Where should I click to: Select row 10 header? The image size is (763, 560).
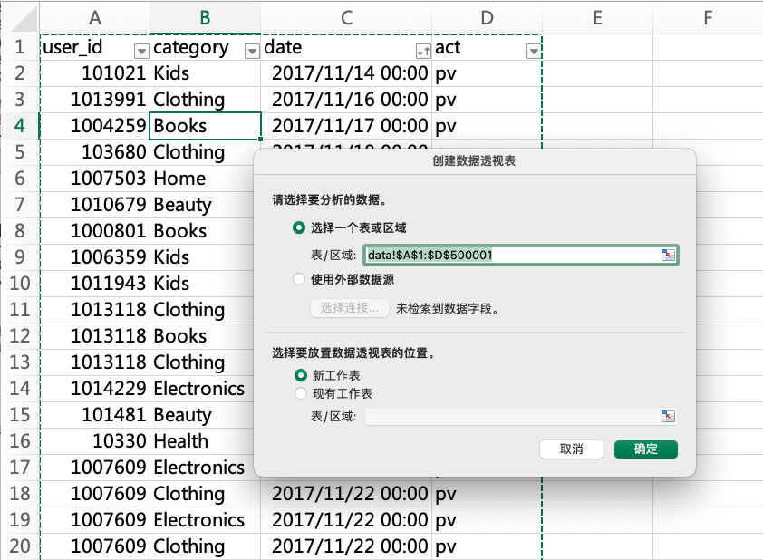[x=19, y=284]
